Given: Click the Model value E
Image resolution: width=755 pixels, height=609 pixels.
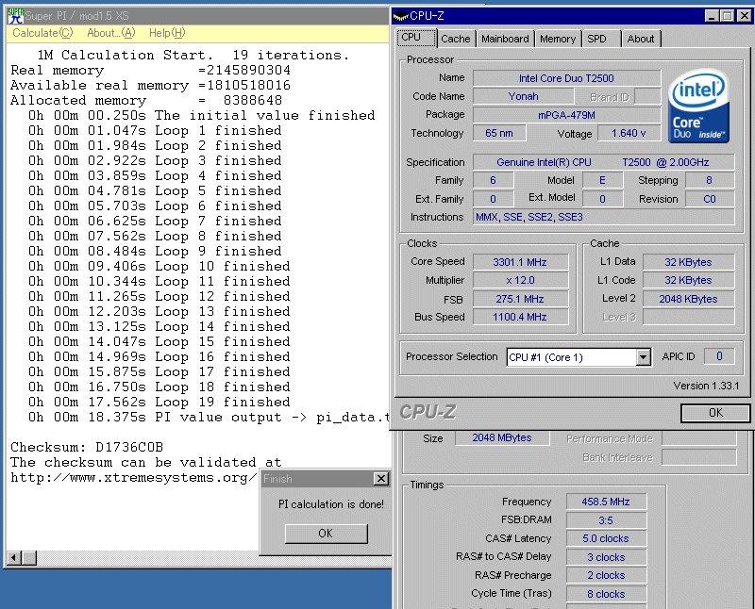Looking at the screenshot, I should pyautogui.click(x=602, y=180).
